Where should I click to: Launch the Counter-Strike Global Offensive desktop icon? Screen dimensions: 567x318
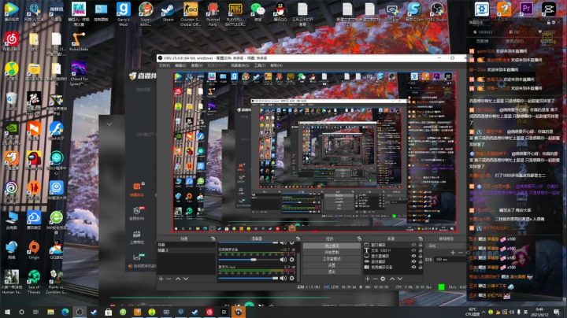pyautogui.click(x=191, y=13)
